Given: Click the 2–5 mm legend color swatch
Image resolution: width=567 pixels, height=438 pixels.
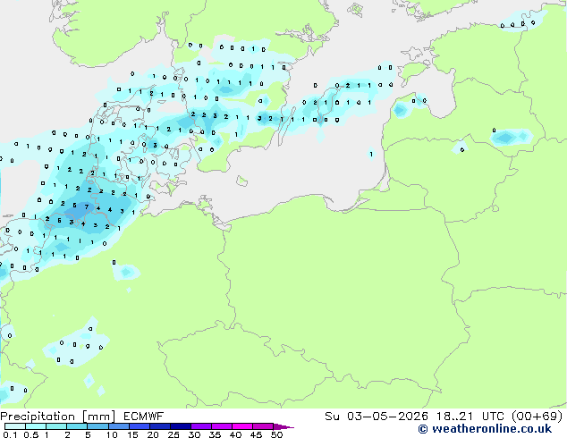Looking at the screenshot, I should click(x=77, y=426).
